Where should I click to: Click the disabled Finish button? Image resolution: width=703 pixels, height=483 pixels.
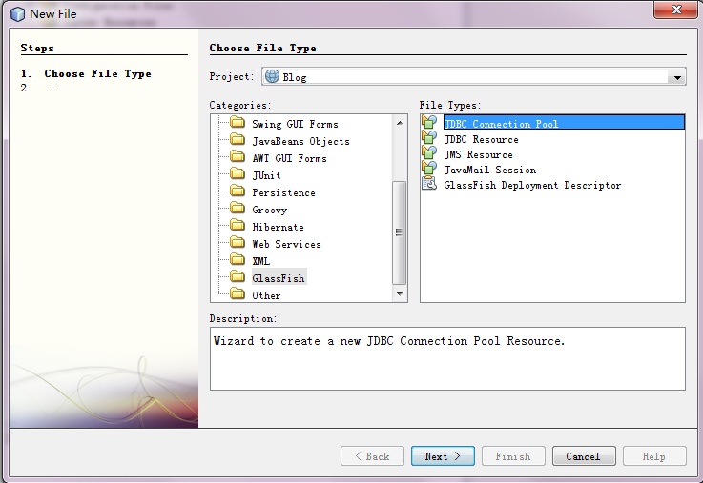pos(513,456)
